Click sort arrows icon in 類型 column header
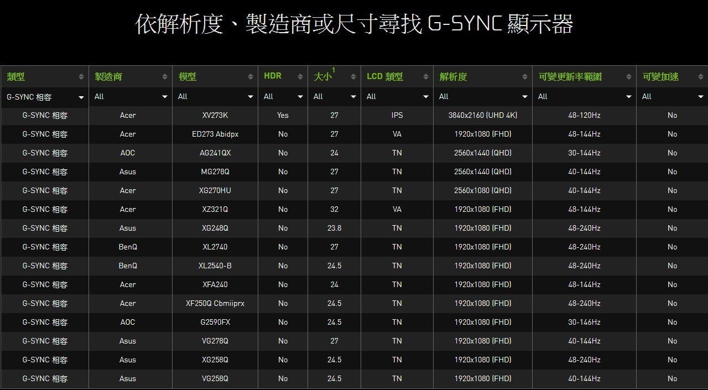 coord(81,77)
